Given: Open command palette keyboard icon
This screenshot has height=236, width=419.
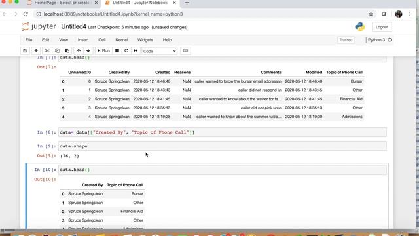Looking at the screenshot, I should [185, 51].
